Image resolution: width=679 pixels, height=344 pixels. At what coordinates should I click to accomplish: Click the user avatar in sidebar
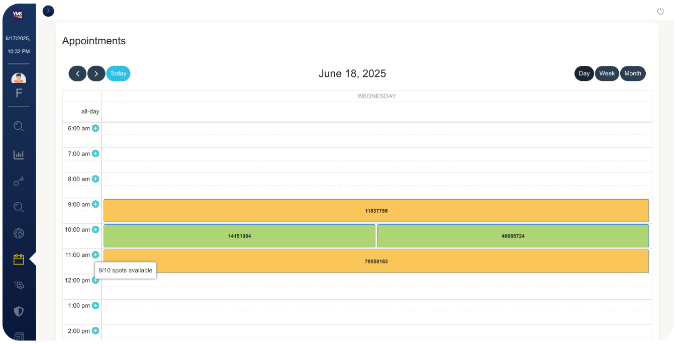tap(19, 78)
